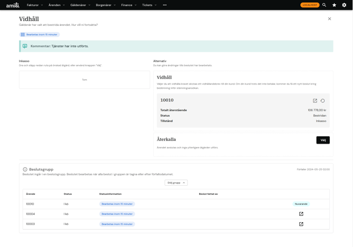
Task: Click the Beslutsgrupp heading
Action: [x=41, y=169]
